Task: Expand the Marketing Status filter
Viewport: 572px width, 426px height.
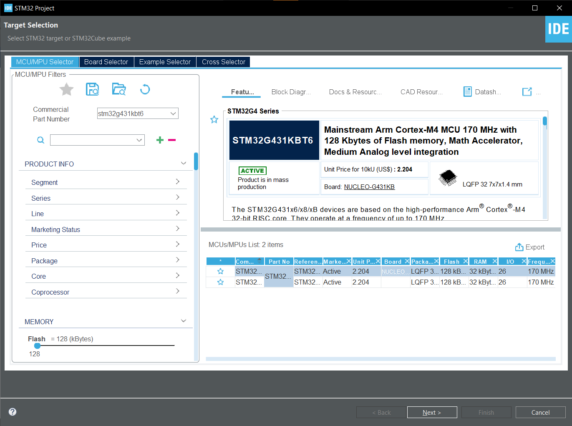Action: click(x=178, y=228)
